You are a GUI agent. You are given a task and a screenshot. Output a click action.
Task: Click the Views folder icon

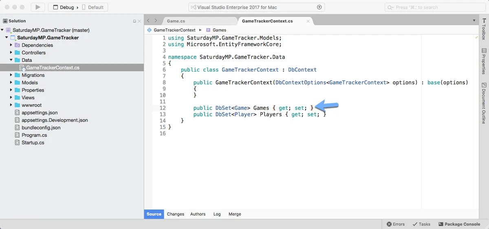17,98
